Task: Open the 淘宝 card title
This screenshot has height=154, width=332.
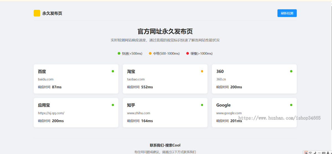Action: (x=131, y=72)
